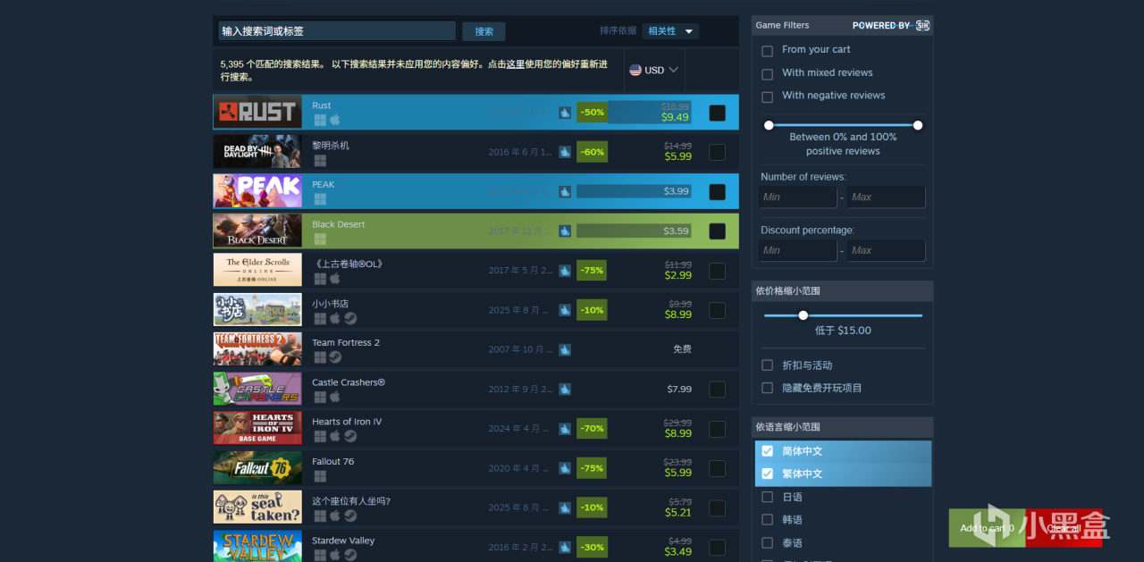Click the thumbs-up icon in the 小小书店 row

[x=565, y=310]
